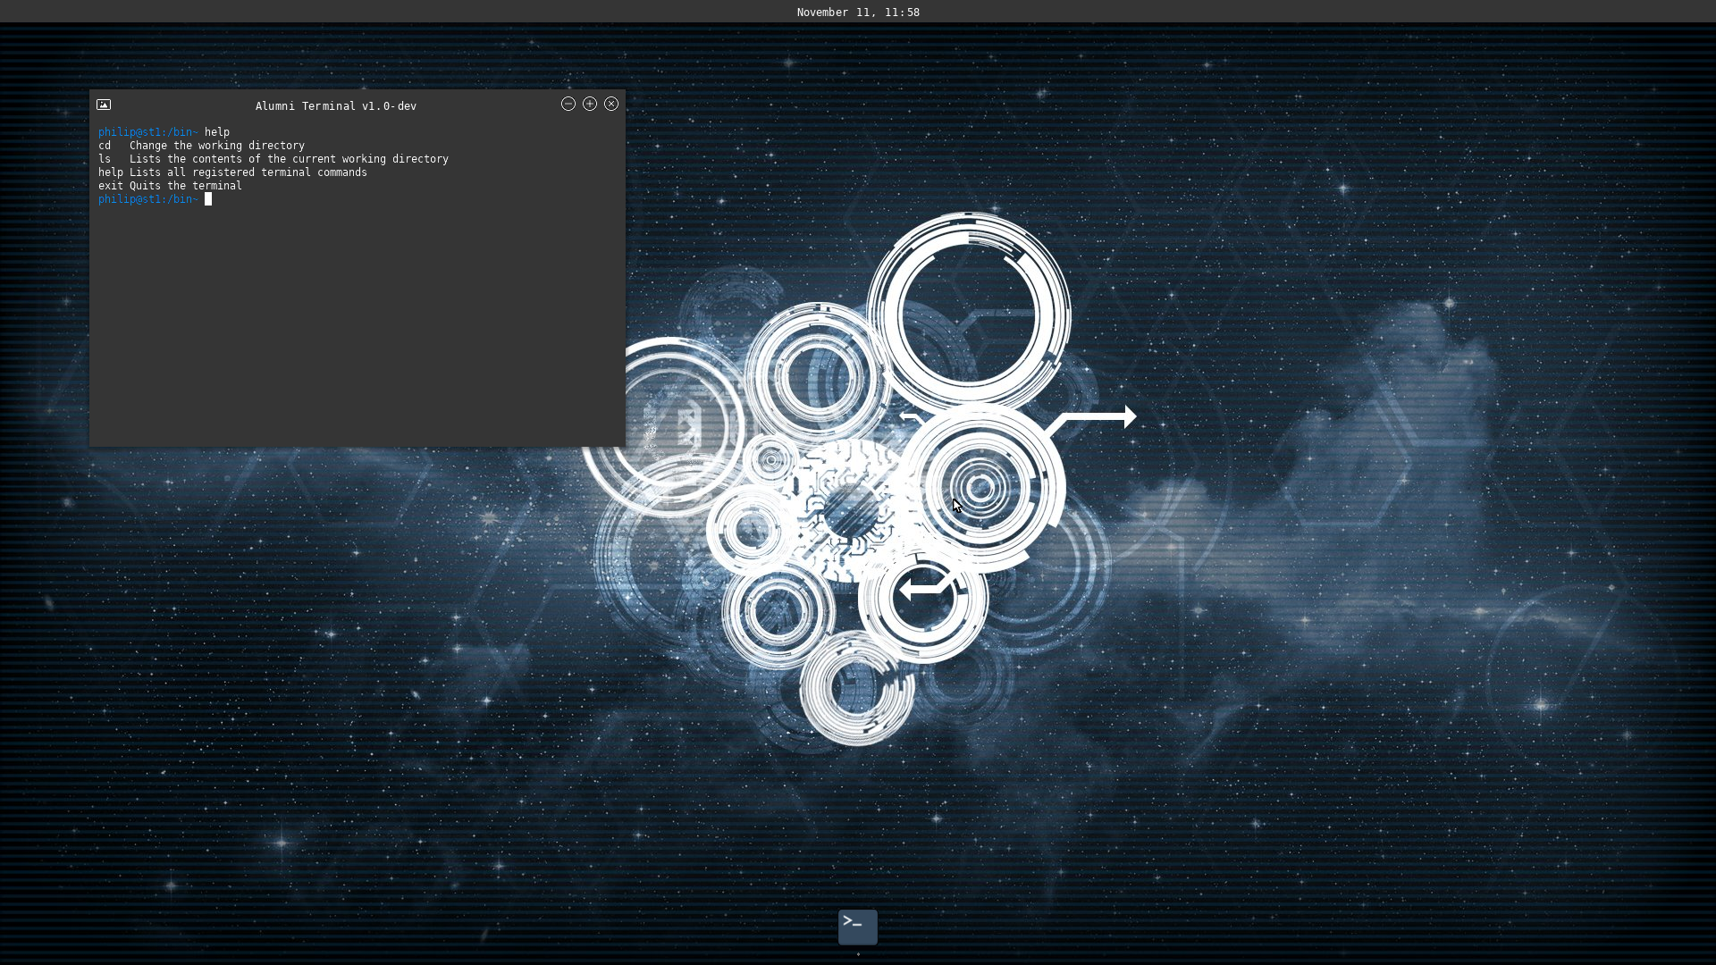Click "Quits the terminal" description text

tap(186, 186)
